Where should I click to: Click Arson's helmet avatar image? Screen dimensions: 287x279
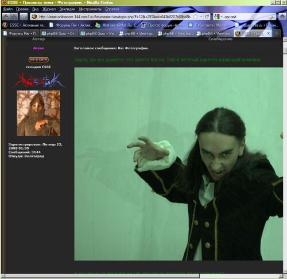(x=38, y=113)
